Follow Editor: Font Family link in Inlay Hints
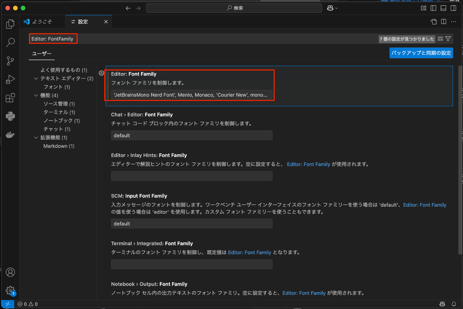 (x=309, y=164)
